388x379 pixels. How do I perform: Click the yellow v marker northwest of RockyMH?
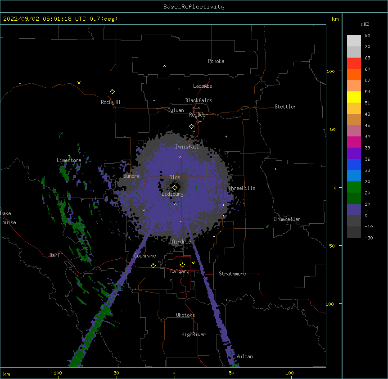tap(79, 83)
